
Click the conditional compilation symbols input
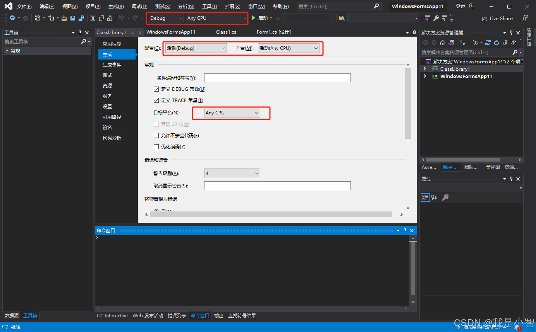[x=277, y=78]
